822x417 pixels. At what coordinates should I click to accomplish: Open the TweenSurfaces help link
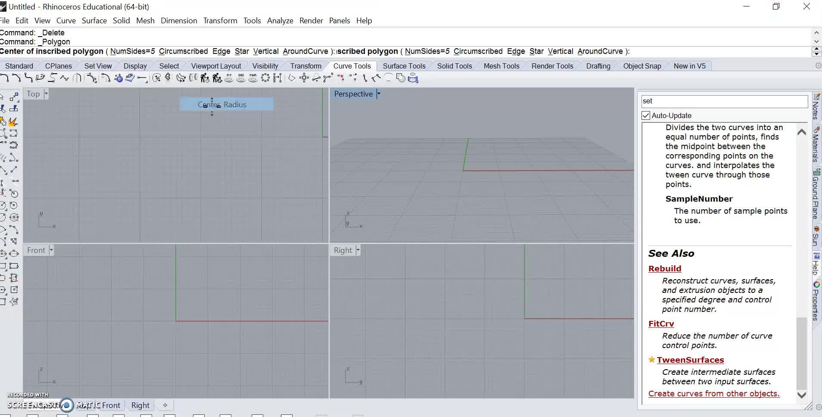coord(690,360)
